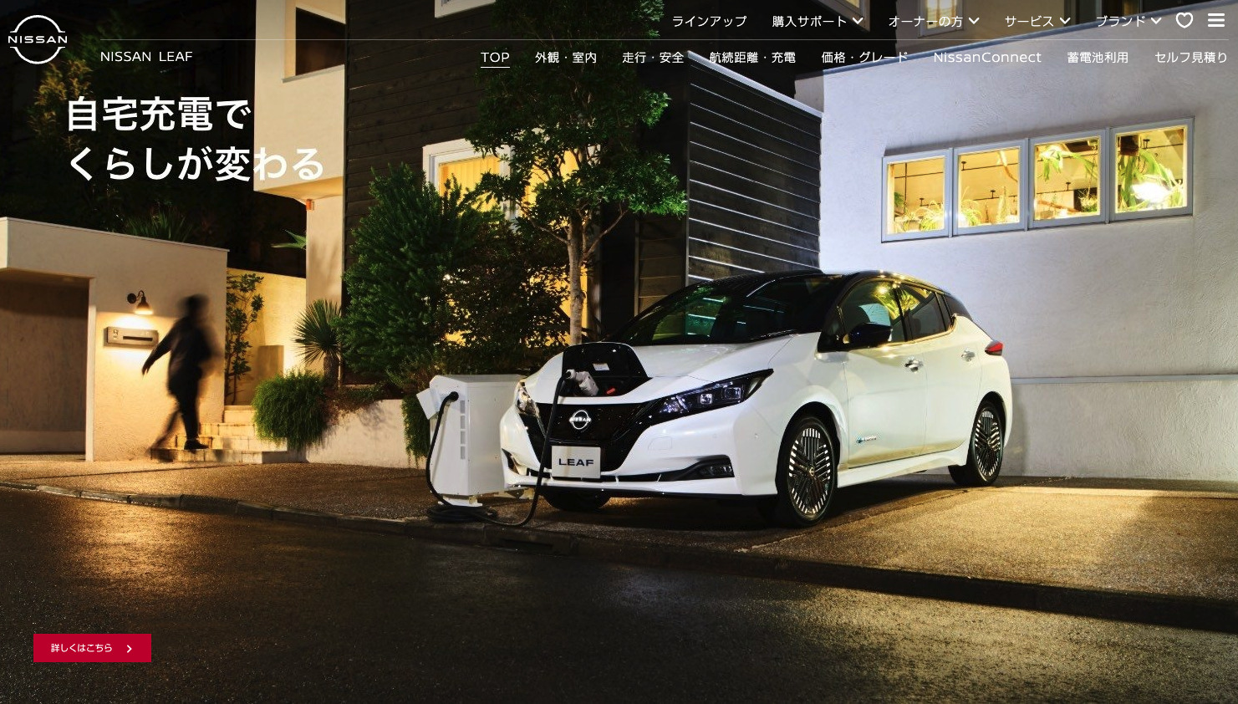This screenshot has width=1238, height=704.
Task: Click the 自宅充電でくらしが変わる headline text
Action: tap(195, 139)
